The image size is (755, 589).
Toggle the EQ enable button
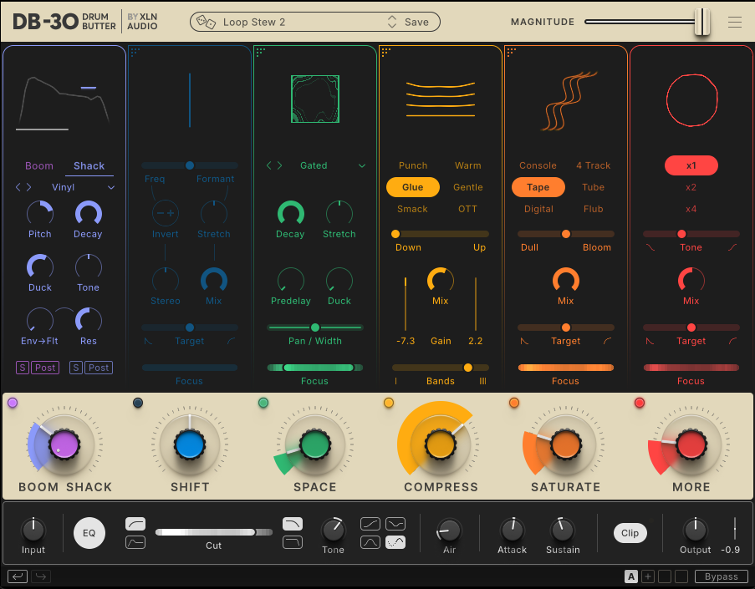[89, 532]
